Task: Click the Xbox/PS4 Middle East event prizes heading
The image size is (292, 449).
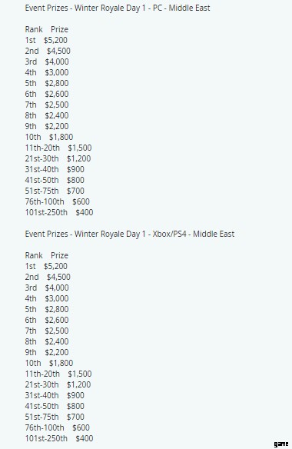Action: pos(130,234)
